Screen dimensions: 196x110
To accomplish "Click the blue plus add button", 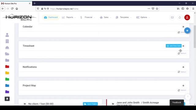I will 187,31.
